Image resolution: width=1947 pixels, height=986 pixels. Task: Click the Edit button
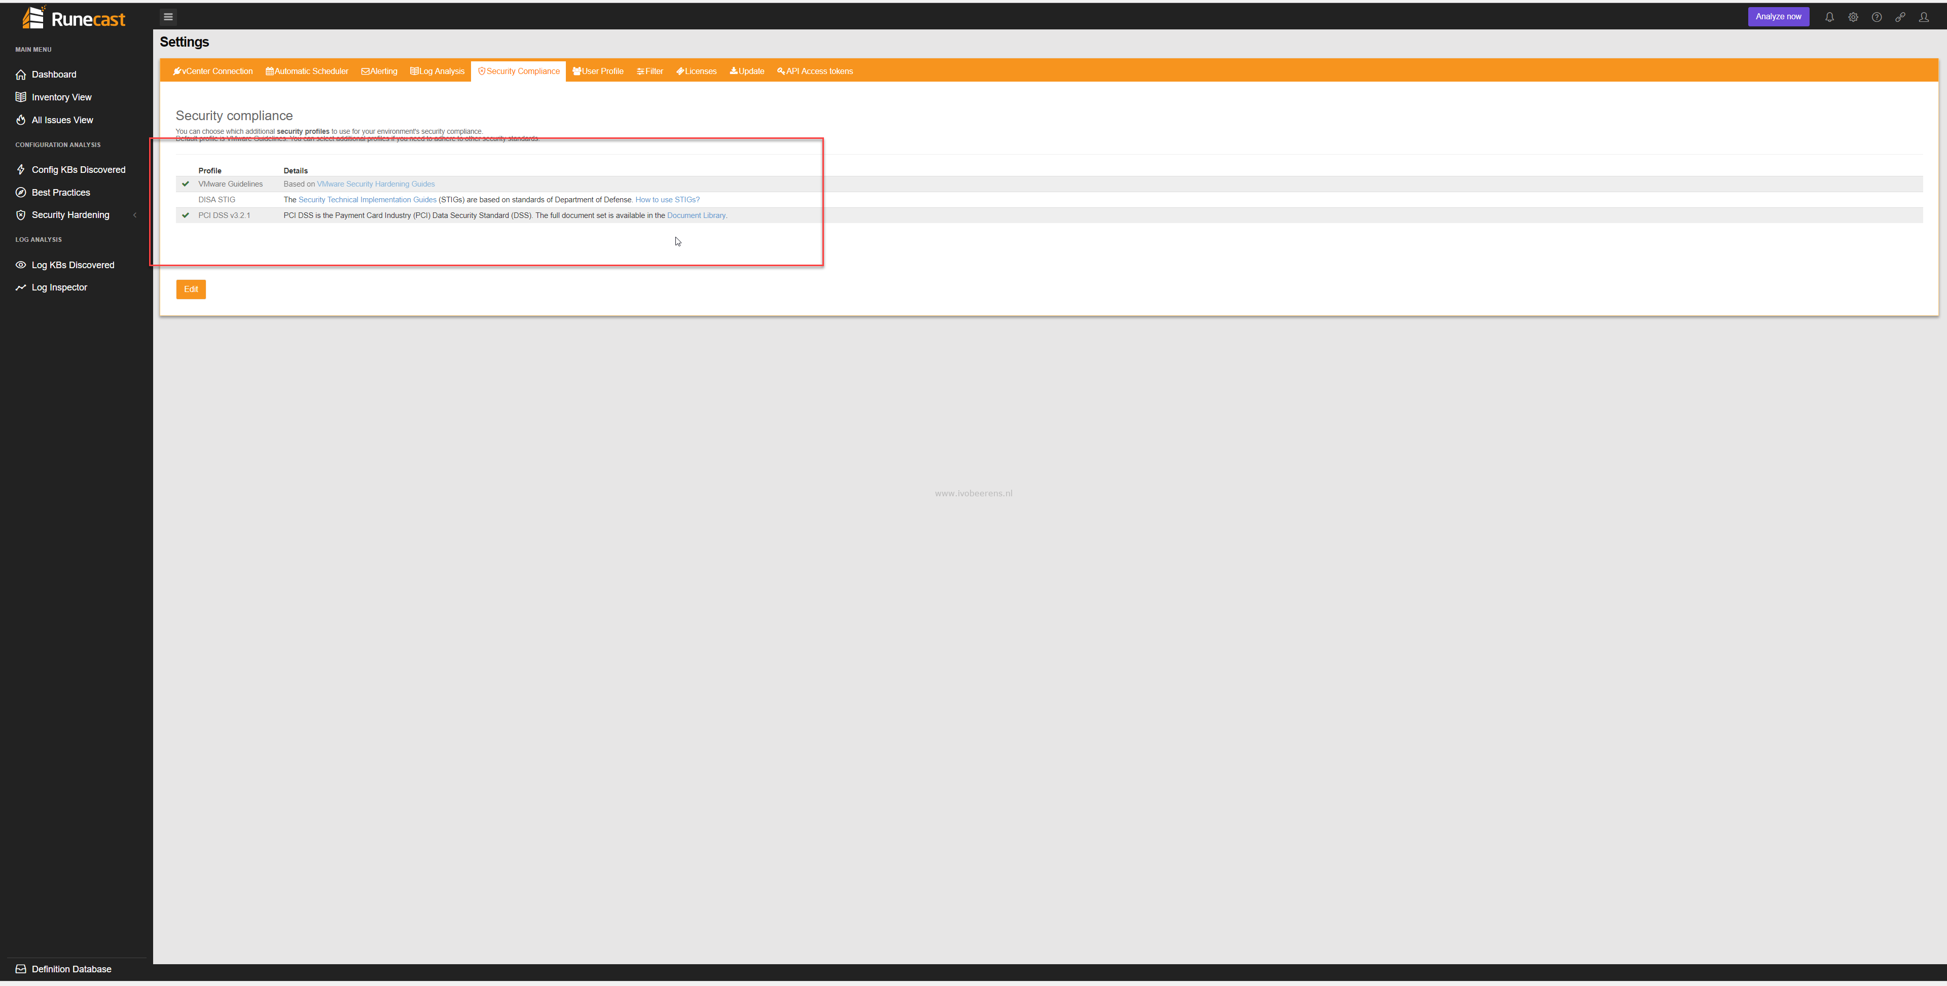191,288
